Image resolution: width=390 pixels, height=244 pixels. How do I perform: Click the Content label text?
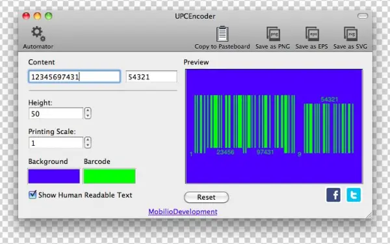tap(42, 62)
